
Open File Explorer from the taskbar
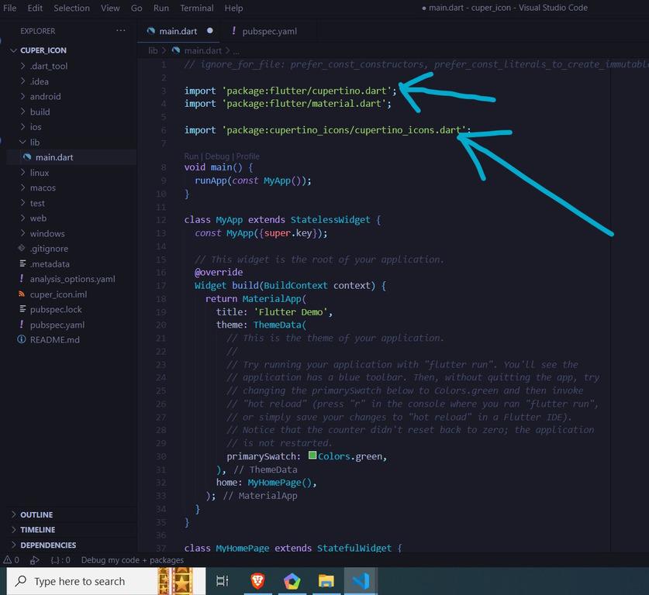(326, 581)
